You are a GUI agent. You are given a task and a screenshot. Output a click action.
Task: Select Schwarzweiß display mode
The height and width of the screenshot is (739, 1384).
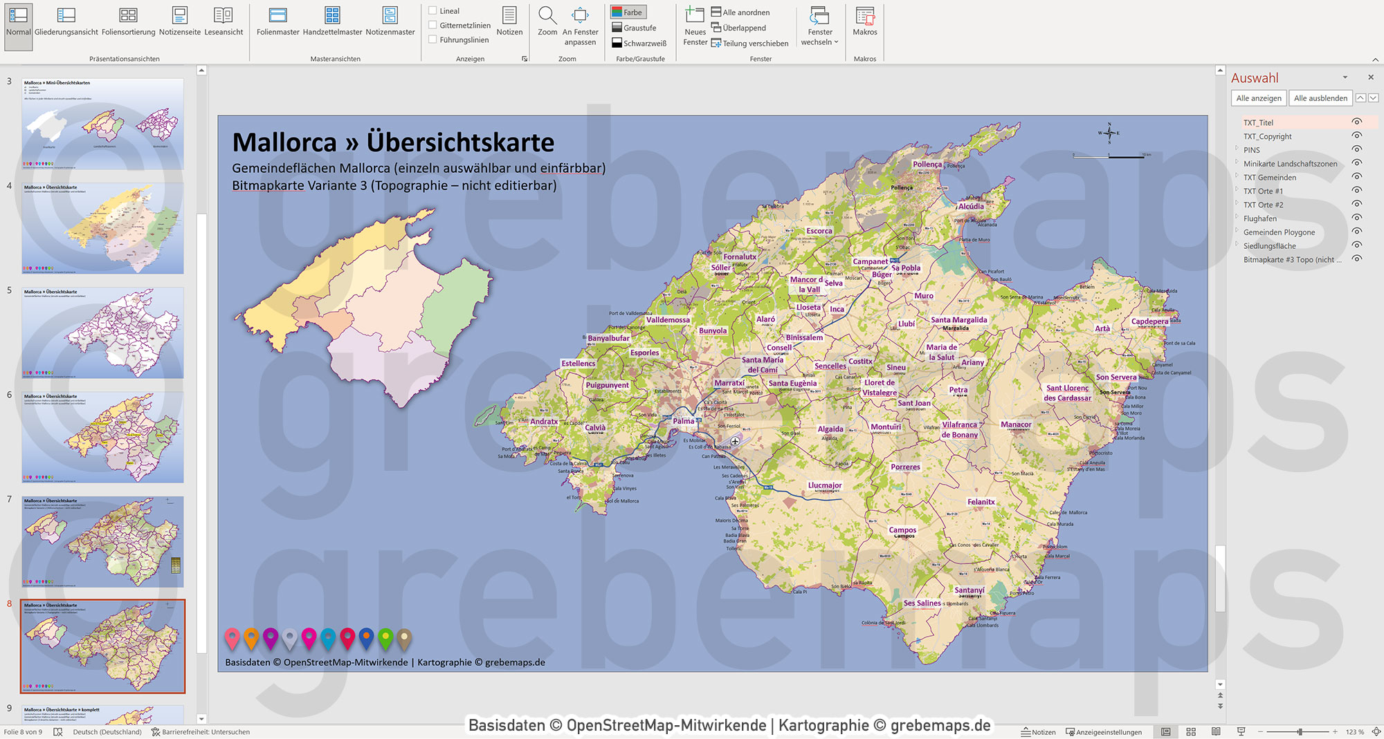641,42
